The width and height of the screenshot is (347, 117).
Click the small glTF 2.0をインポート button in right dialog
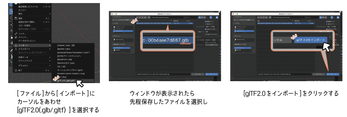332,74
